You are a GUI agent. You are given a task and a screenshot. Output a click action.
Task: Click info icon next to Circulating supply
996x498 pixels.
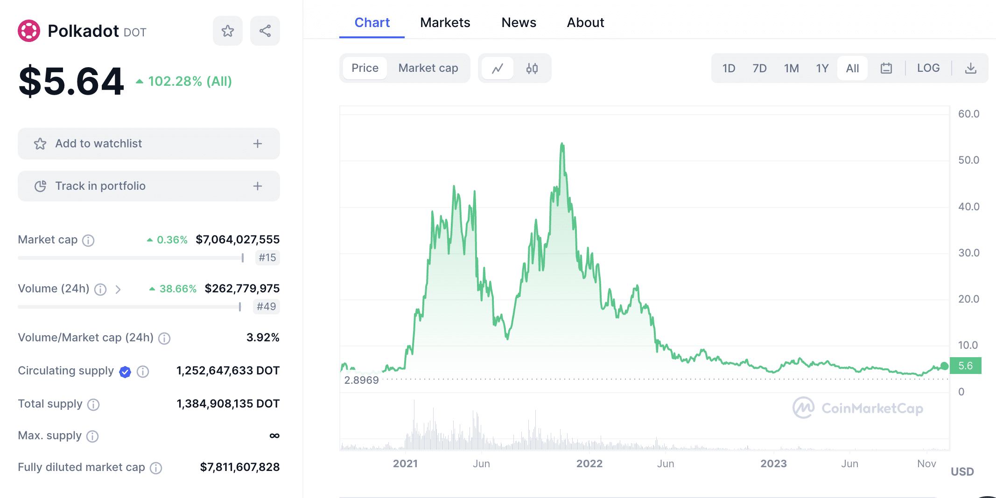[x=143, y=372]
